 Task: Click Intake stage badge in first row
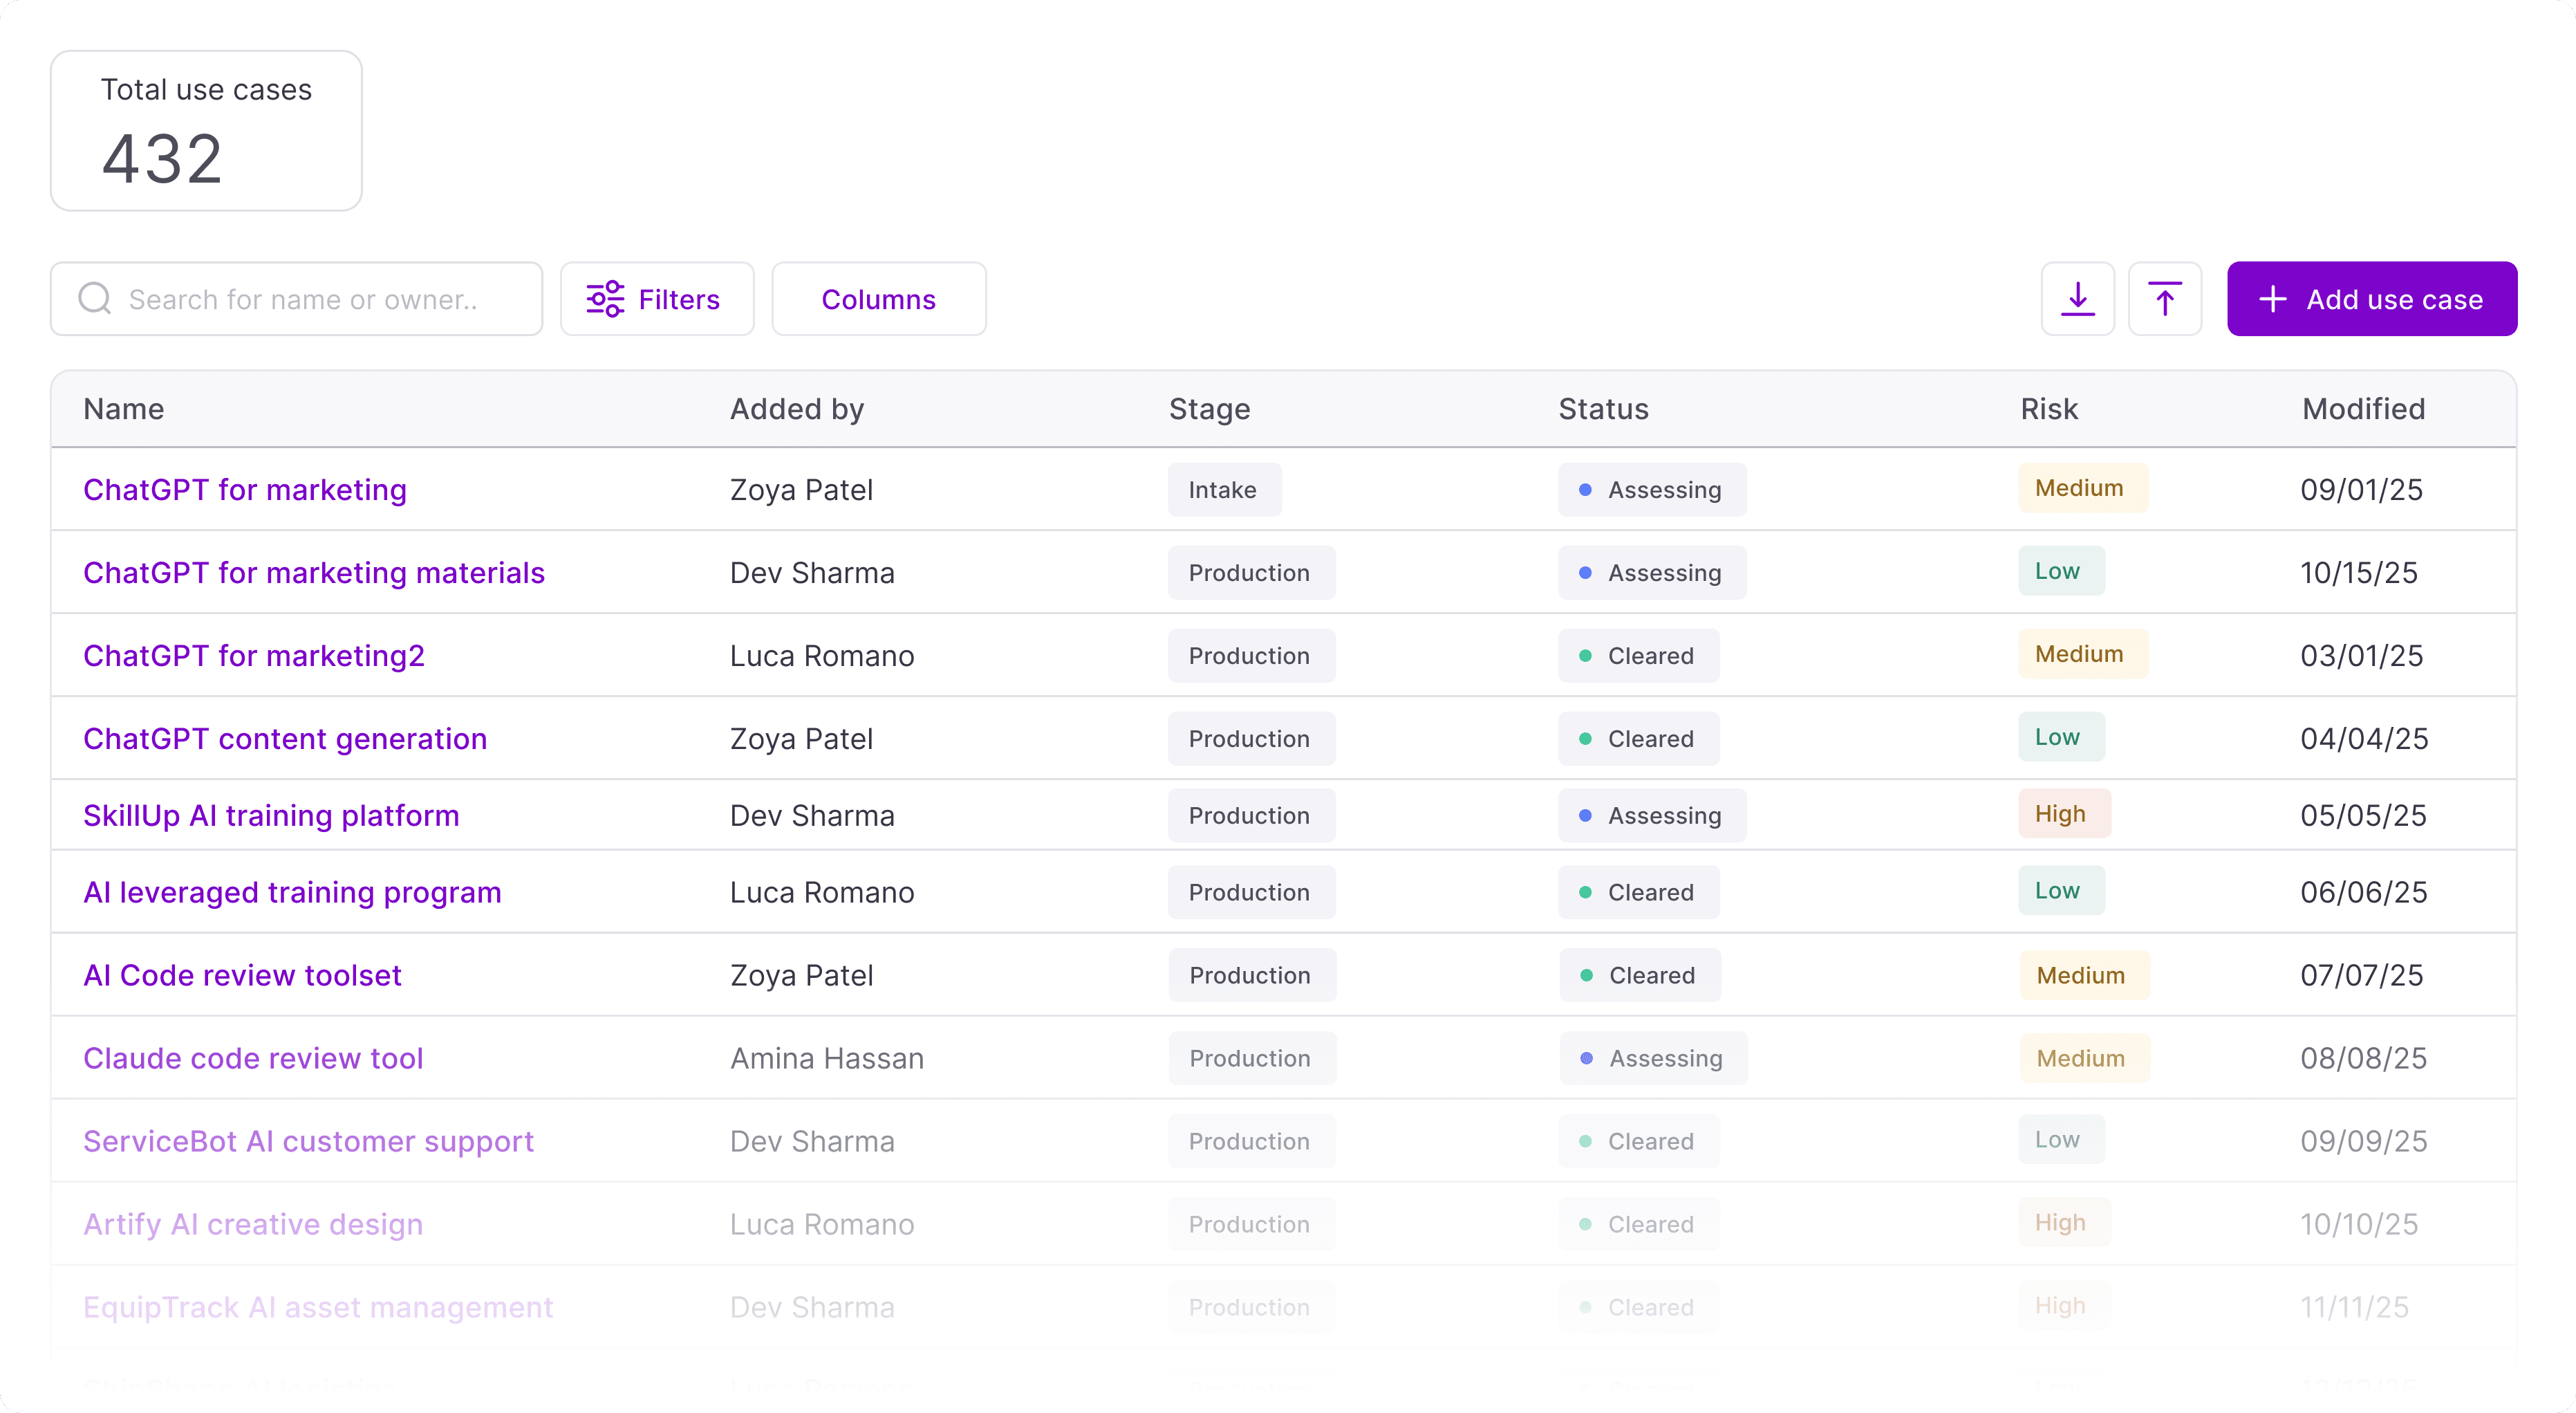coord(1222,490)
